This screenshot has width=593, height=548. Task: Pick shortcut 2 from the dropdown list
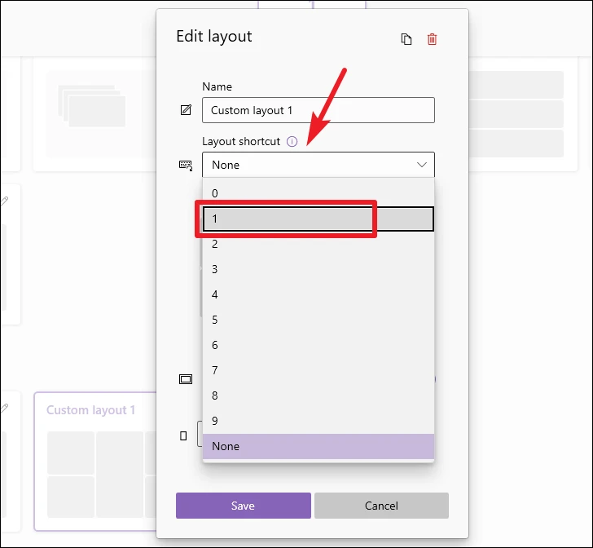coord(318,244)
